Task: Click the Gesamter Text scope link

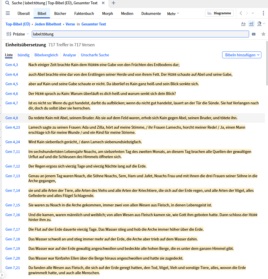Action: 93,24
